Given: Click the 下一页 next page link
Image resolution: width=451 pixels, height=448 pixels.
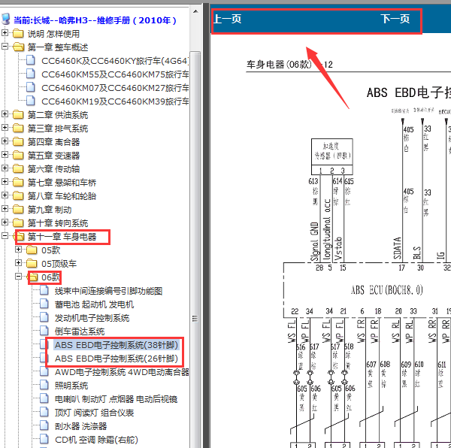Looking at the screenshot, I should (x=395, y=19).
